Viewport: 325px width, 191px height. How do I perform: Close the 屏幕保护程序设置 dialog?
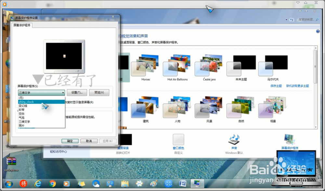click(x=113, y=17)
